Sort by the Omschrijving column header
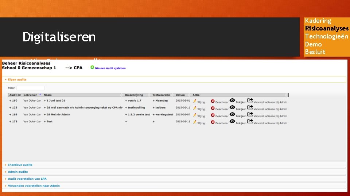Screen dimensions: 350x196 tap(134, 95)
